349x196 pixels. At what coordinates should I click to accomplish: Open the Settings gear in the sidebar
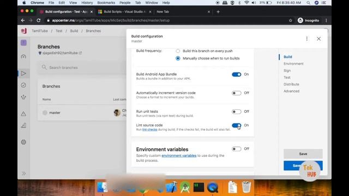coord(23,142)
